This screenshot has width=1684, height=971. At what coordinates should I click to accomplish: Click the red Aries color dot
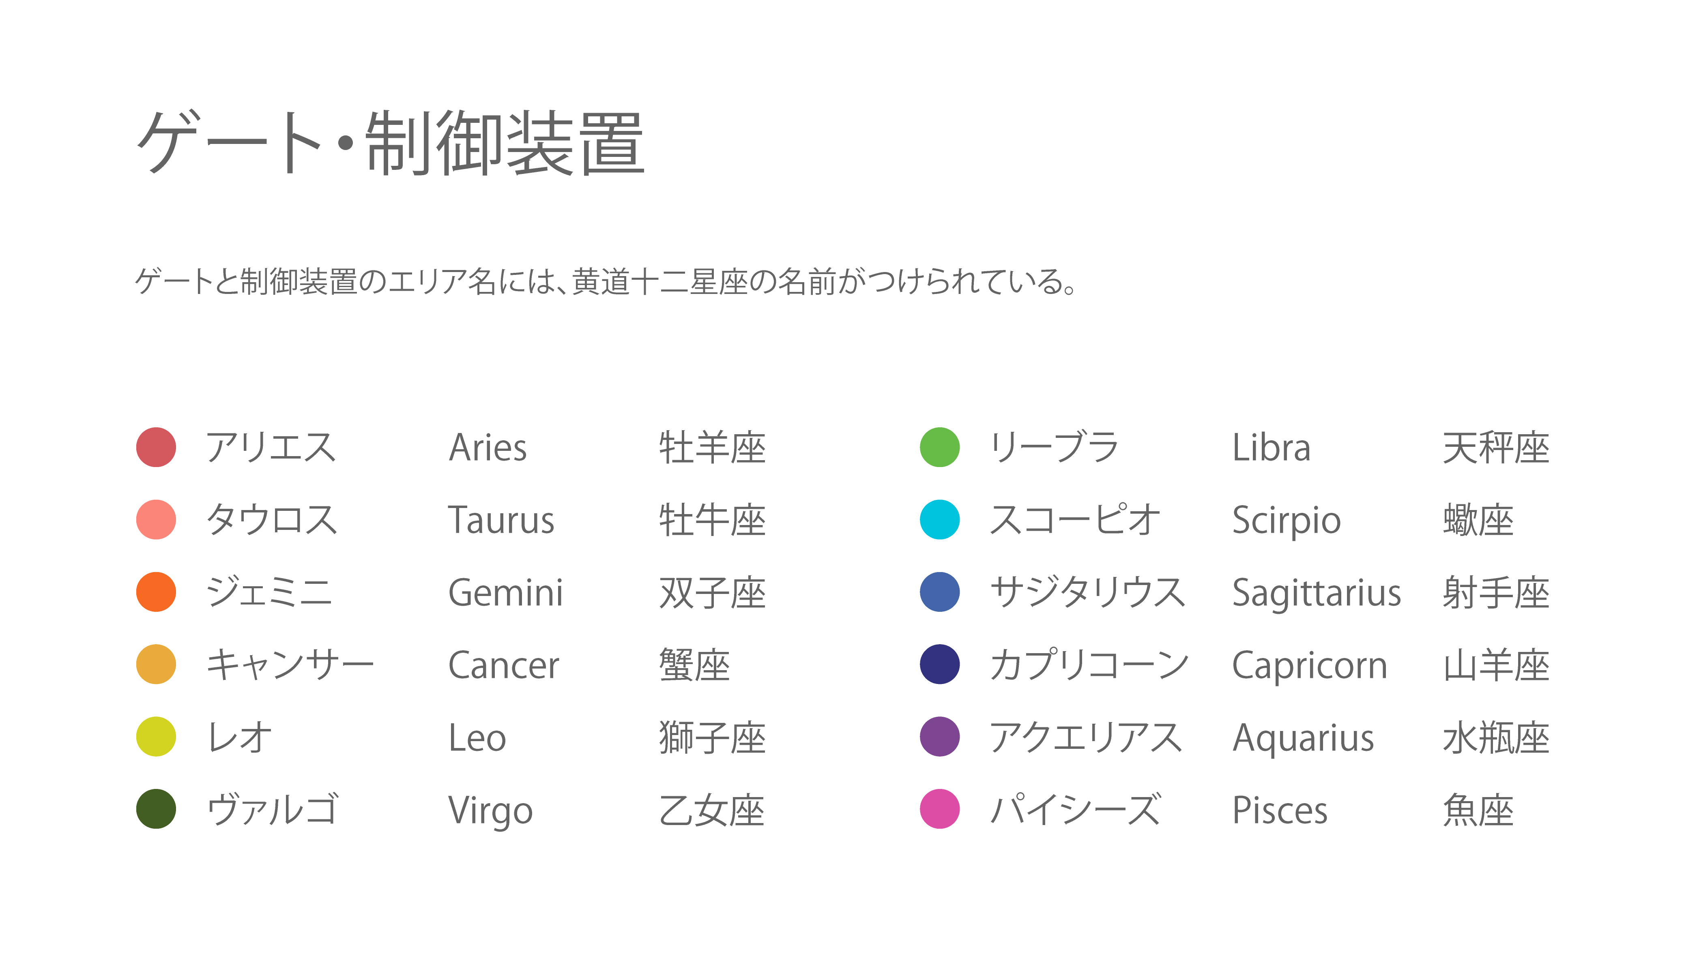pos(156,447)
